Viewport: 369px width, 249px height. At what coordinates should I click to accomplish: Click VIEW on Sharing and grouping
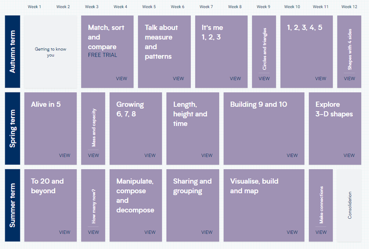click(x=207, y=232)
